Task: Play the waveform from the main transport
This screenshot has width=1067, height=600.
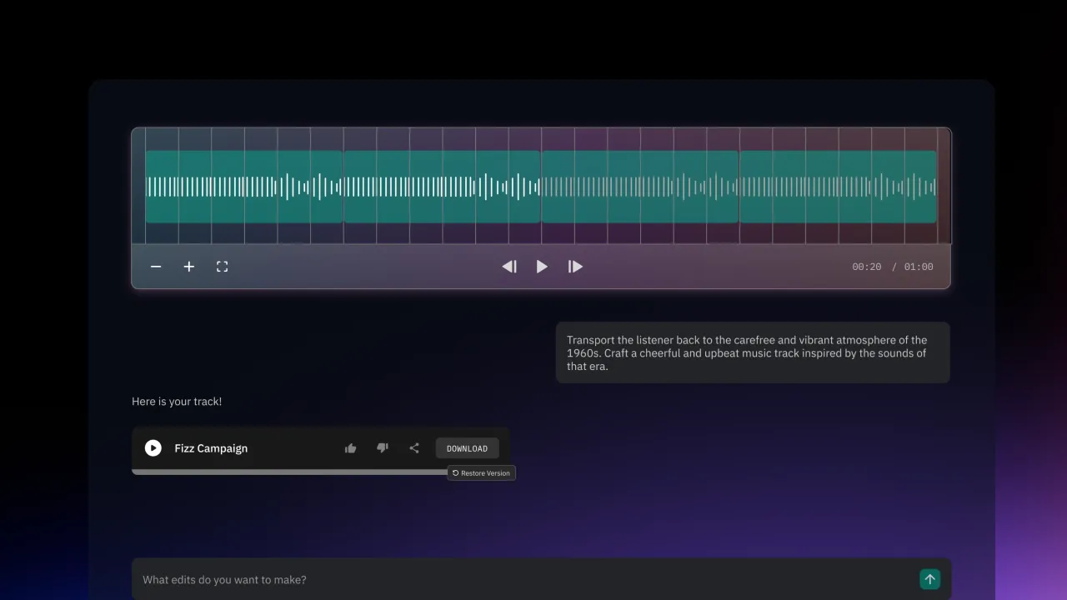Action: pyautogui.click(x=542, y=267)
